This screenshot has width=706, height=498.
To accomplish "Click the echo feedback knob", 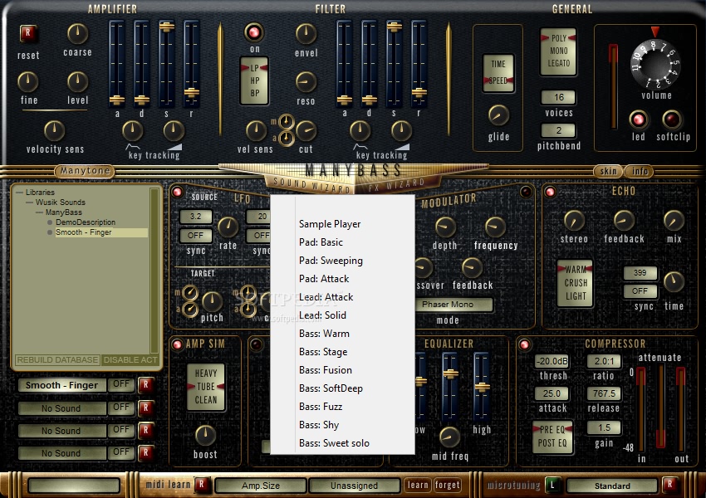I will point(624,221).
